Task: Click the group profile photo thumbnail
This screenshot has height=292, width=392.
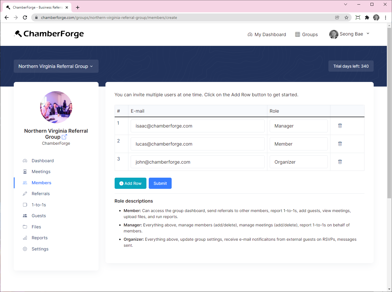Action: pos(56,107)
